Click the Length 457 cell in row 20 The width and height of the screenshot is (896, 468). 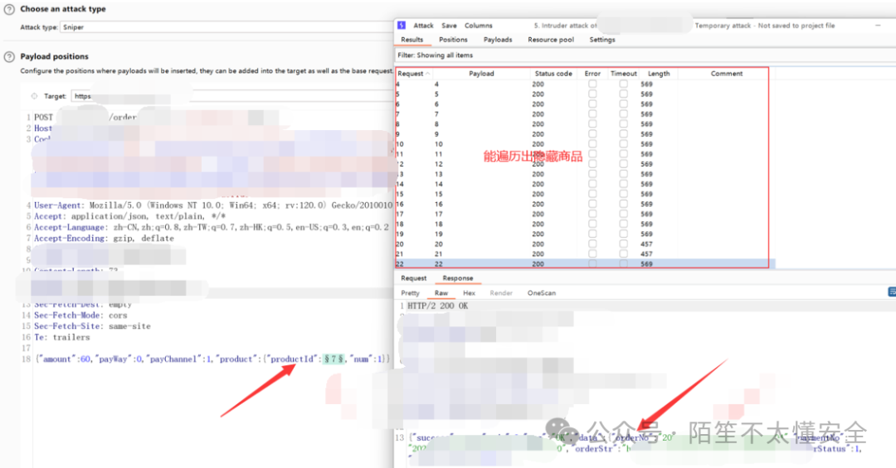pyautogui.click(x=646, y=244)
